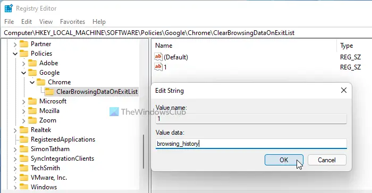Screen dimensions: 372x193
Task: Select the Adobe tree key
Action: (49, 63)
